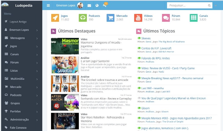Open The Oracle of Delphi game link
223x131 pixels.
pyautogui.click(x=173, y=122)
